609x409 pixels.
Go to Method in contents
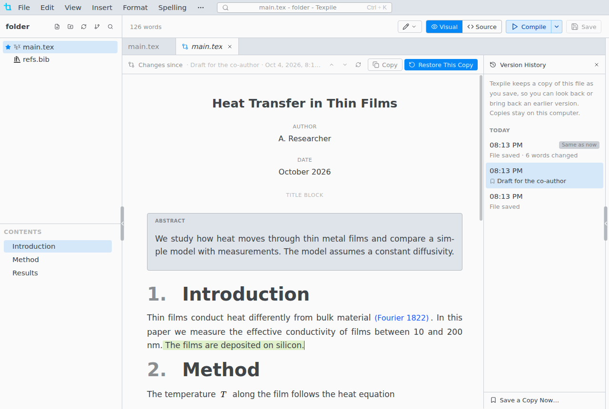58,260
